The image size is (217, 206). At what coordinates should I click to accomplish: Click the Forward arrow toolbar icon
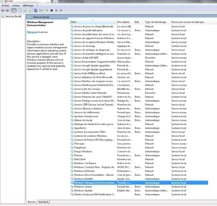[7, 10]
